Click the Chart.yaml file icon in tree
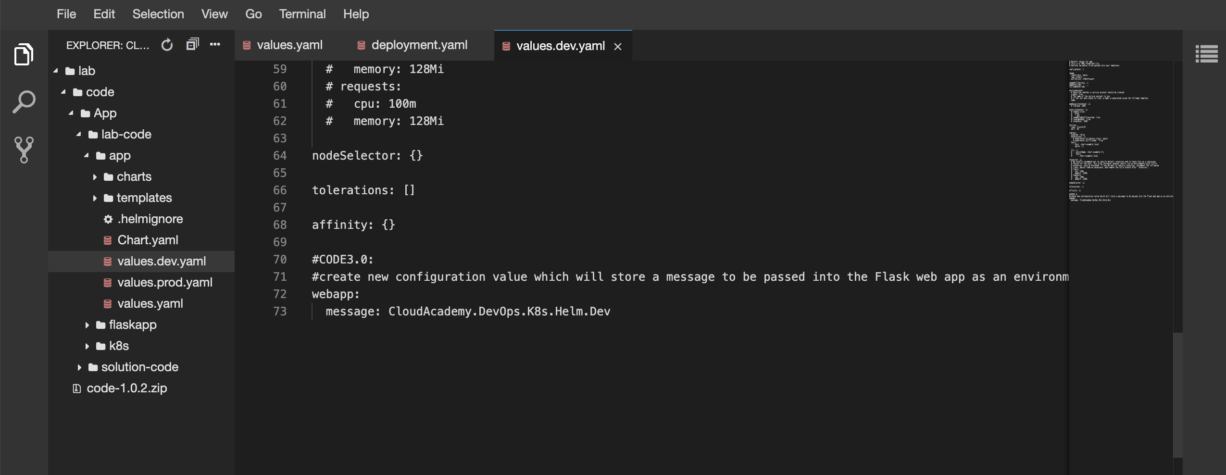Screen dimensions: 1226x475 click(x=108, y=240)
